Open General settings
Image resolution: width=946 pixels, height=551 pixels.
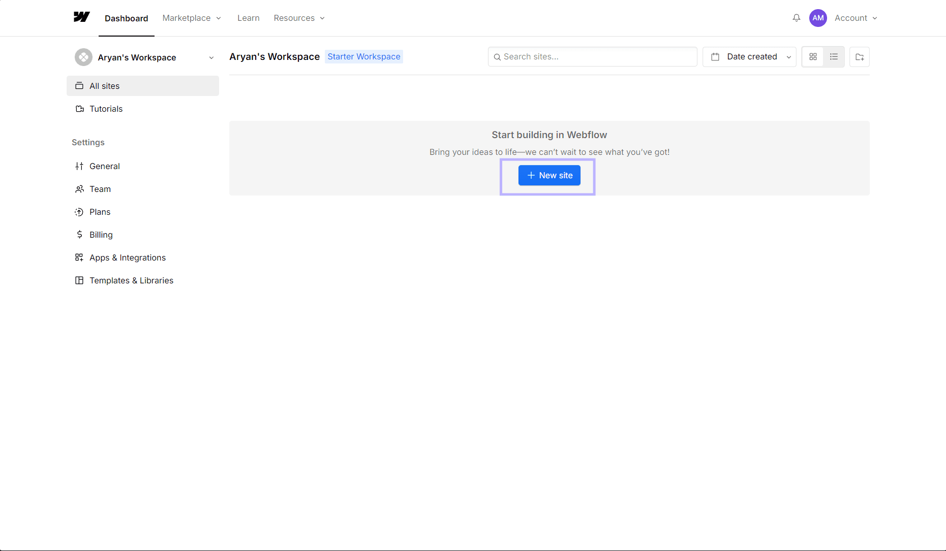tap(143, 166)
